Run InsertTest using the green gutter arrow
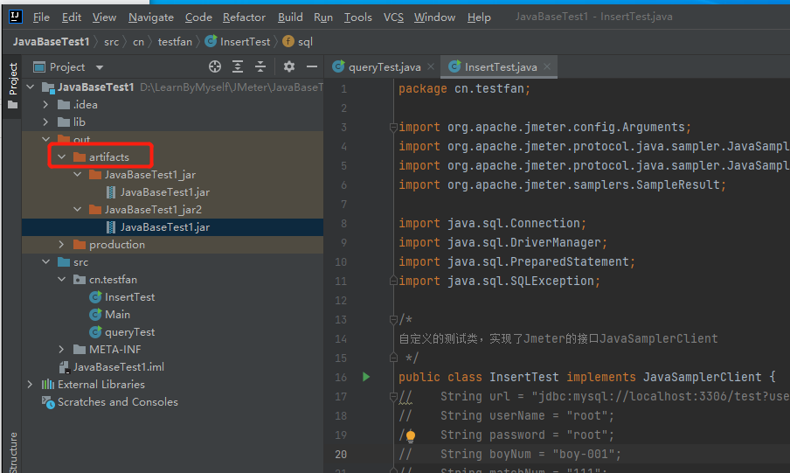790x473 pixels. pos(366,377)
